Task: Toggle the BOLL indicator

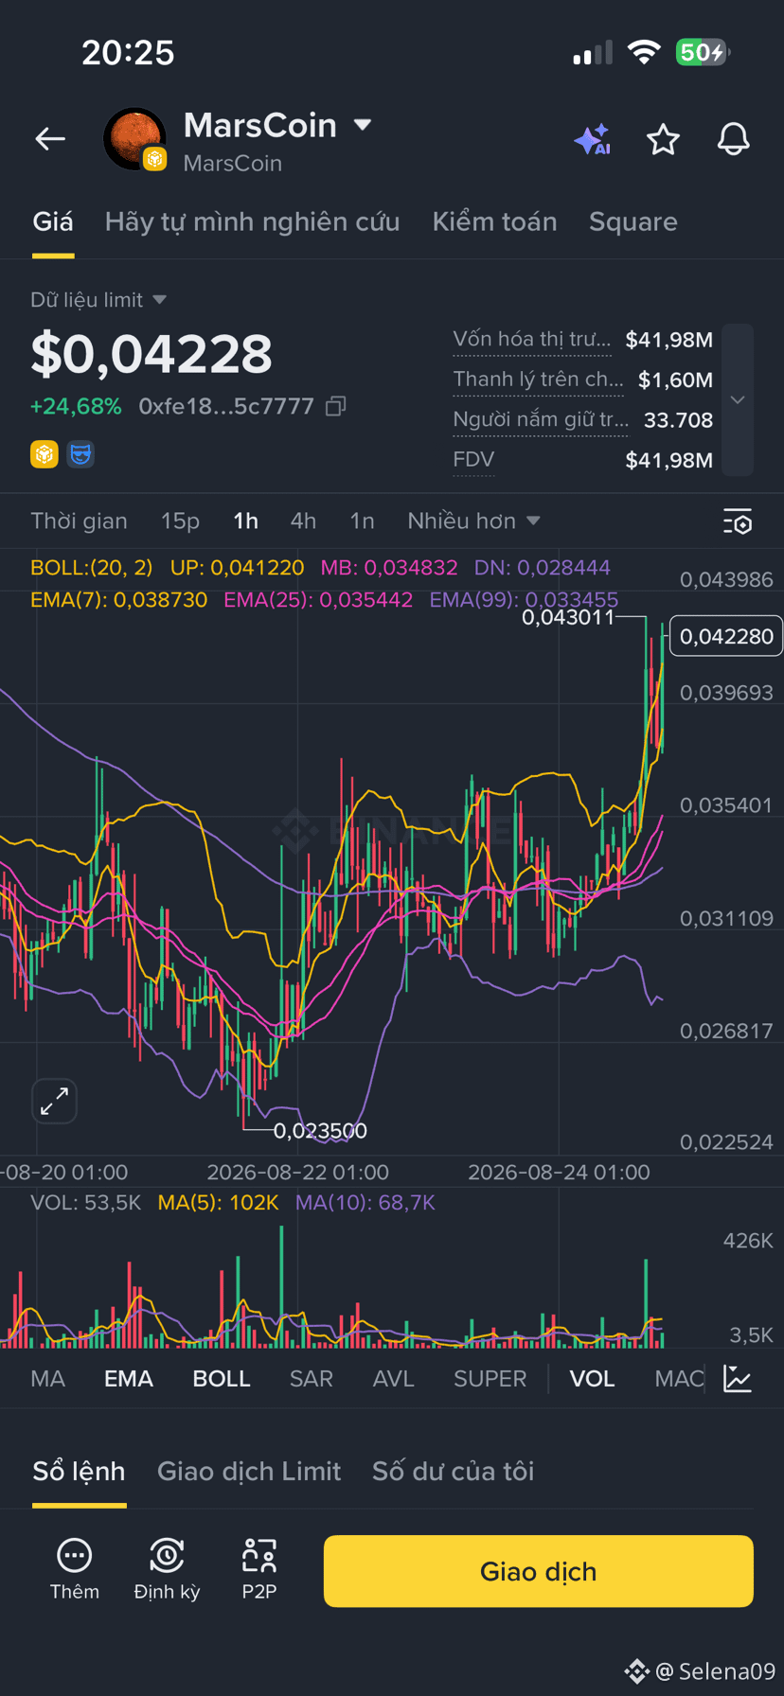Action: tap(222, 1378)
